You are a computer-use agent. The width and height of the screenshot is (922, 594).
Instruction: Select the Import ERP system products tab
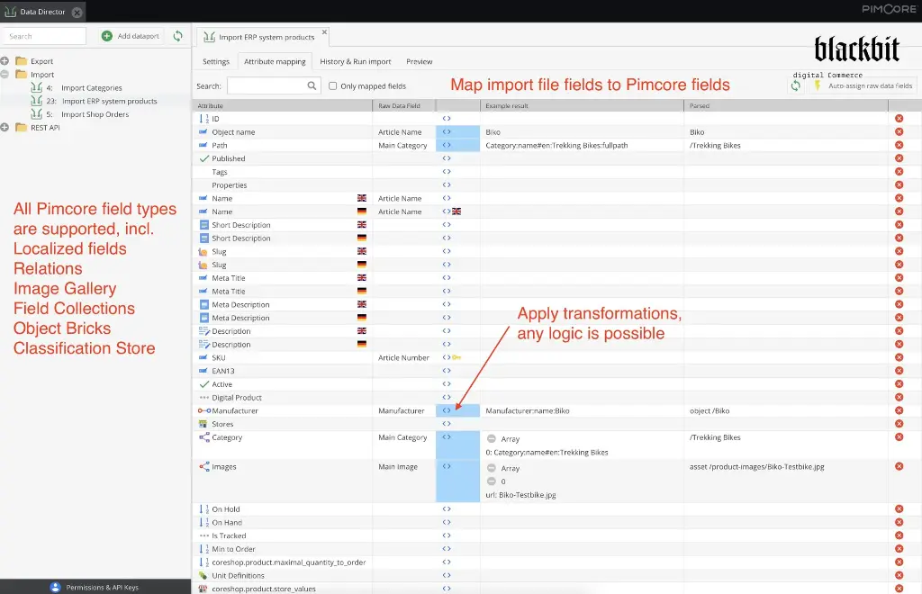pos(262,36)
